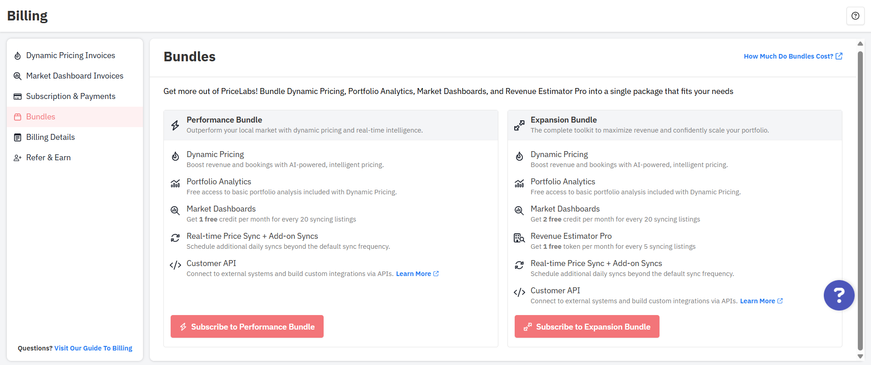Click Dynamic Pricing flame icon in Performance Bundle

point(175,156)
